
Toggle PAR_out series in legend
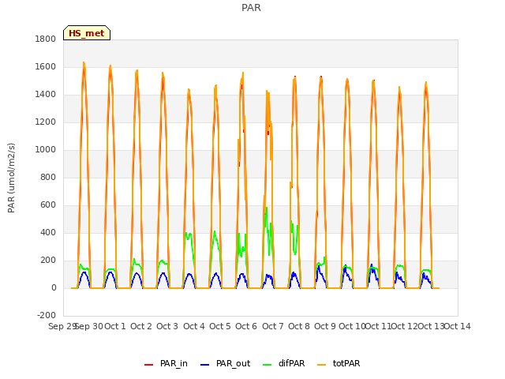coord(225,363)
